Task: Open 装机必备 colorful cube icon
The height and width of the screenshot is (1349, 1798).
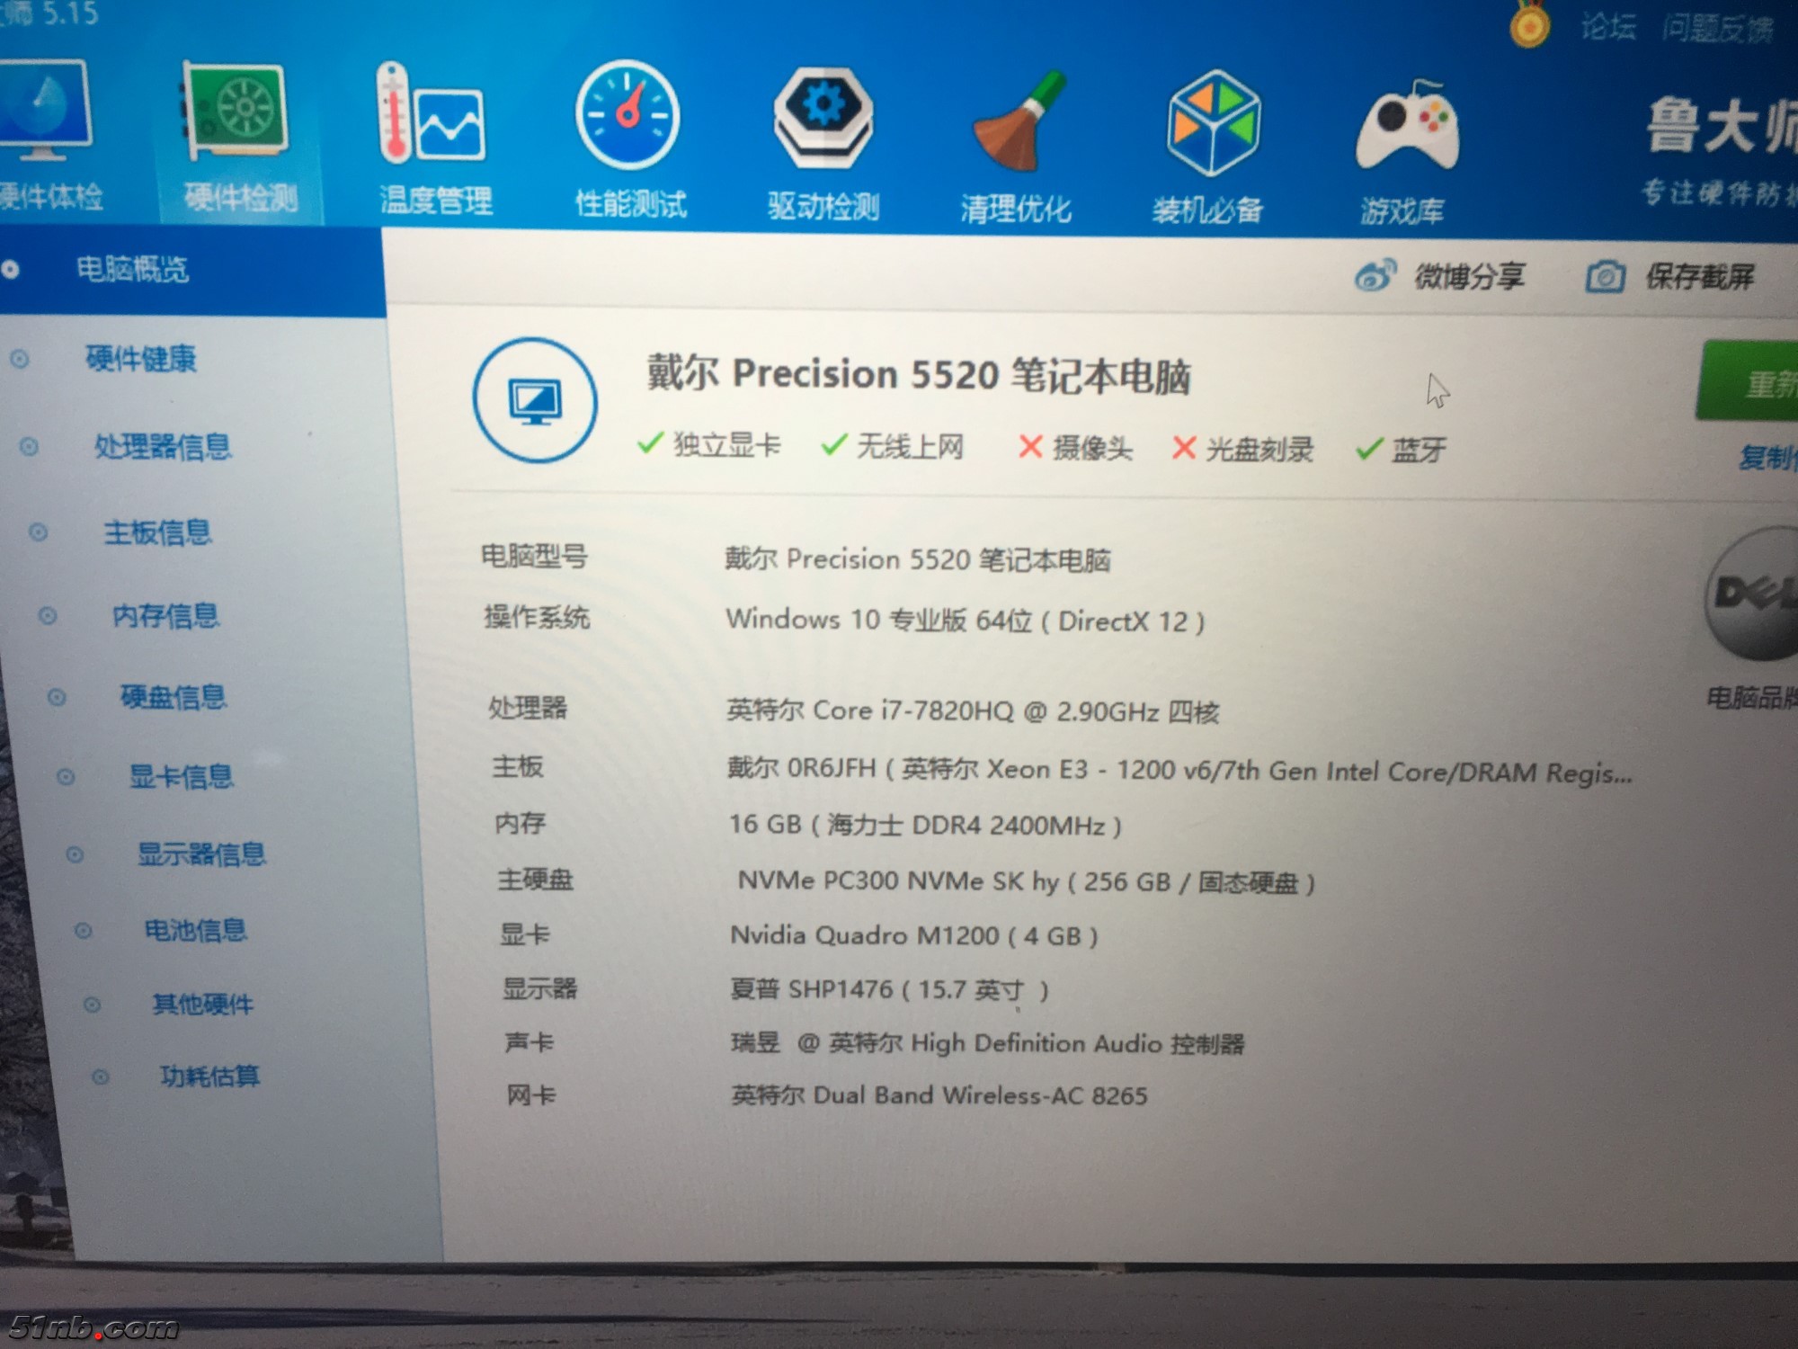Action: 1213,124
